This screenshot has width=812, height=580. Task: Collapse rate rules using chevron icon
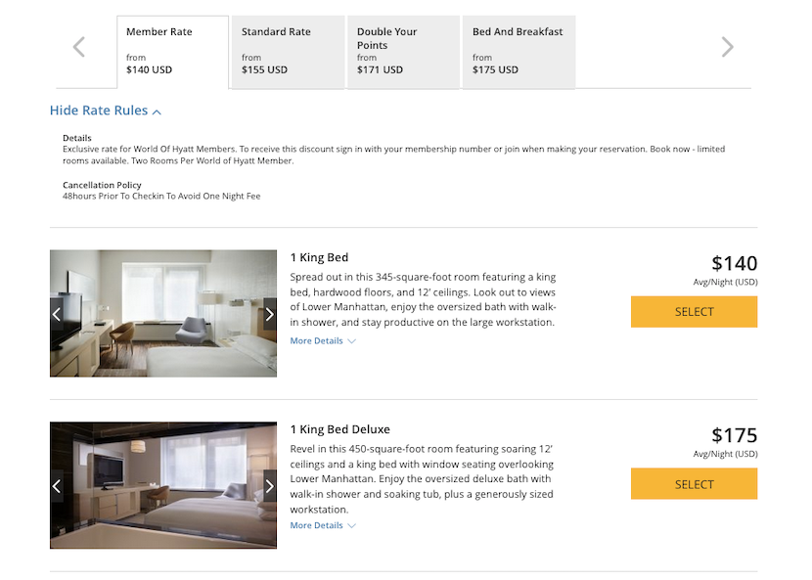point(158,112)
